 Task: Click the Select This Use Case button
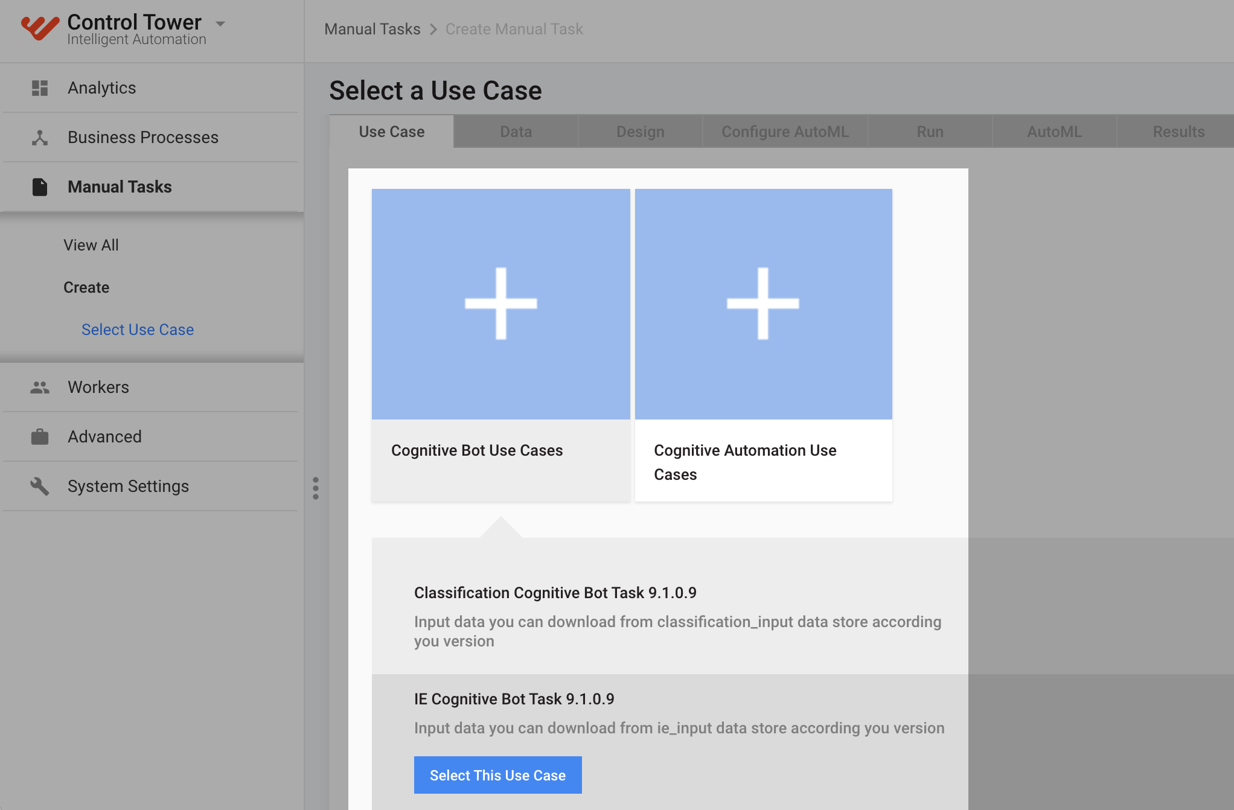tap(498, 775)
